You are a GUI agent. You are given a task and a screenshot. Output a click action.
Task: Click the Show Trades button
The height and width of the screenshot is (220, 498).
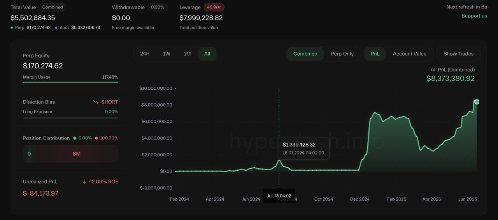tap(458, 54)
